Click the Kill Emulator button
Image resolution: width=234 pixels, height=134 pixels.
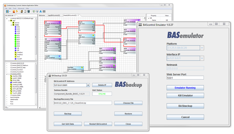(185, 95)
